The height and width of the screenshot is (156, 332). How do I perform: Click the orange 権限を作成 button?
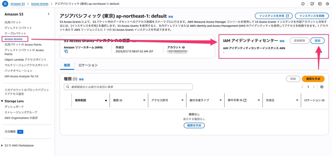313,79
